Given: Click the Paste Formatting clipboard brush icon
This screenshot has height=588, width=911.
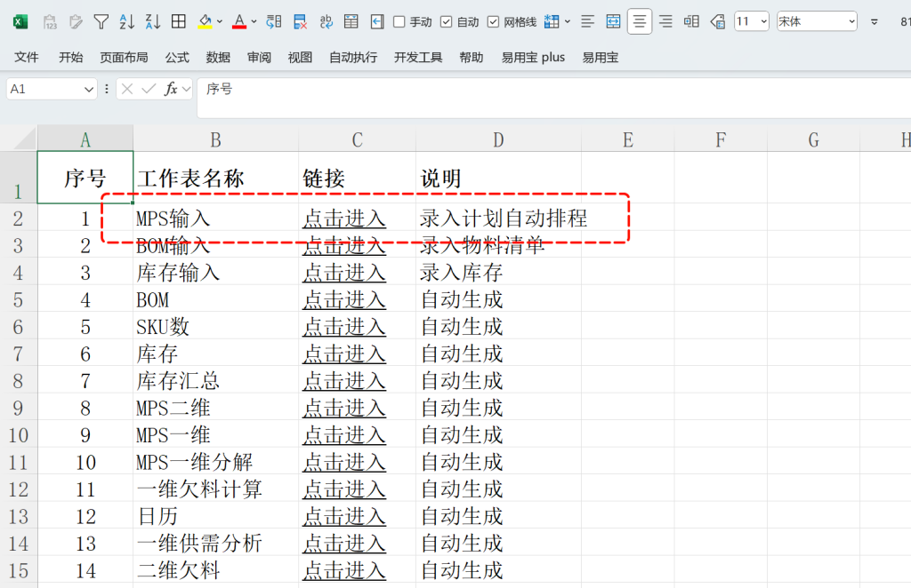Looking at the screenshot, I should (76, 22).
